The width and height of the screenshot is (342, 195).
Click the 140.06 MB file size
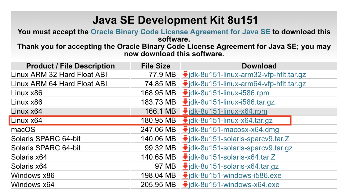(x=158, y=139)
